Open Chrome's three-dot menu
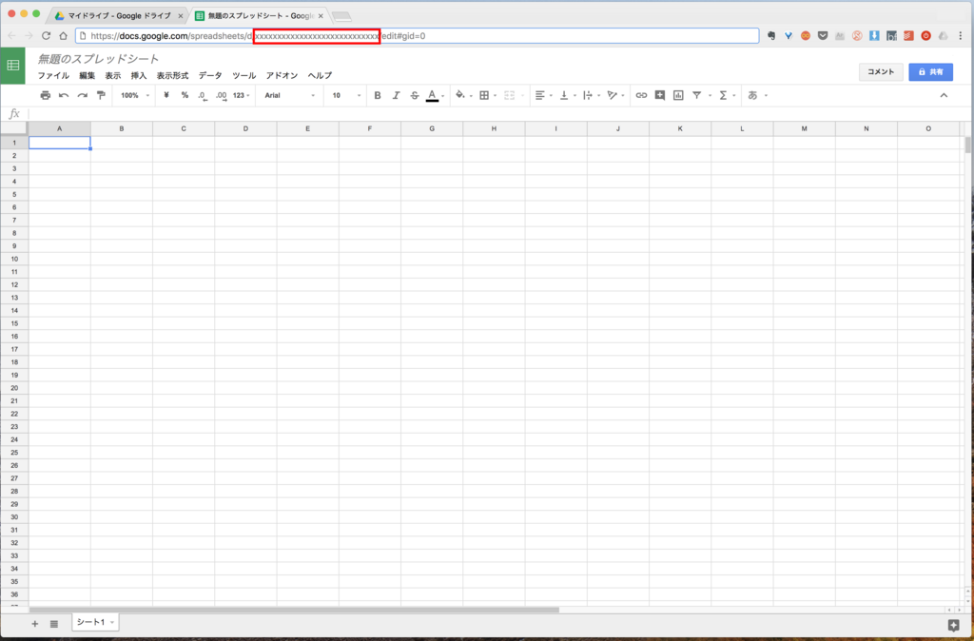This screenshot has width=974, height=641. click(961, 36)
